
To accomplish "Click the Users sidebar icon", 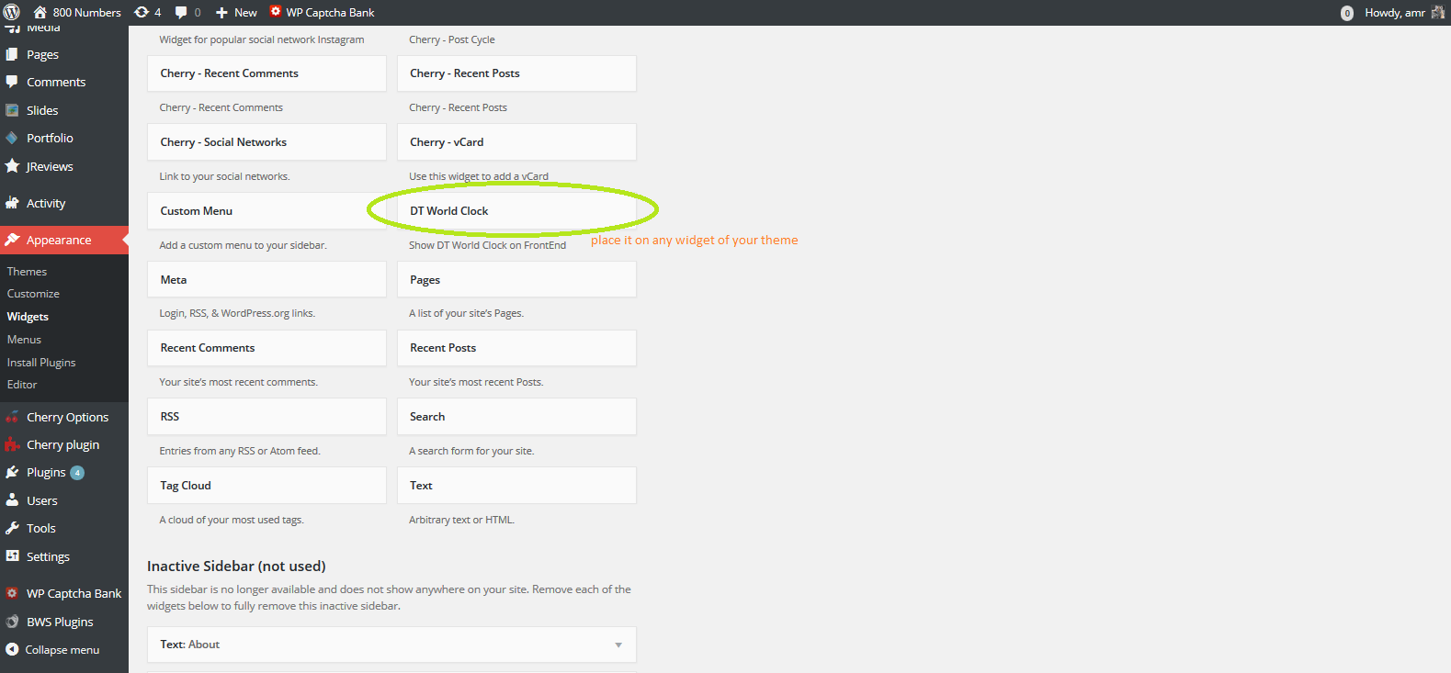I will [x=12, y=500].
